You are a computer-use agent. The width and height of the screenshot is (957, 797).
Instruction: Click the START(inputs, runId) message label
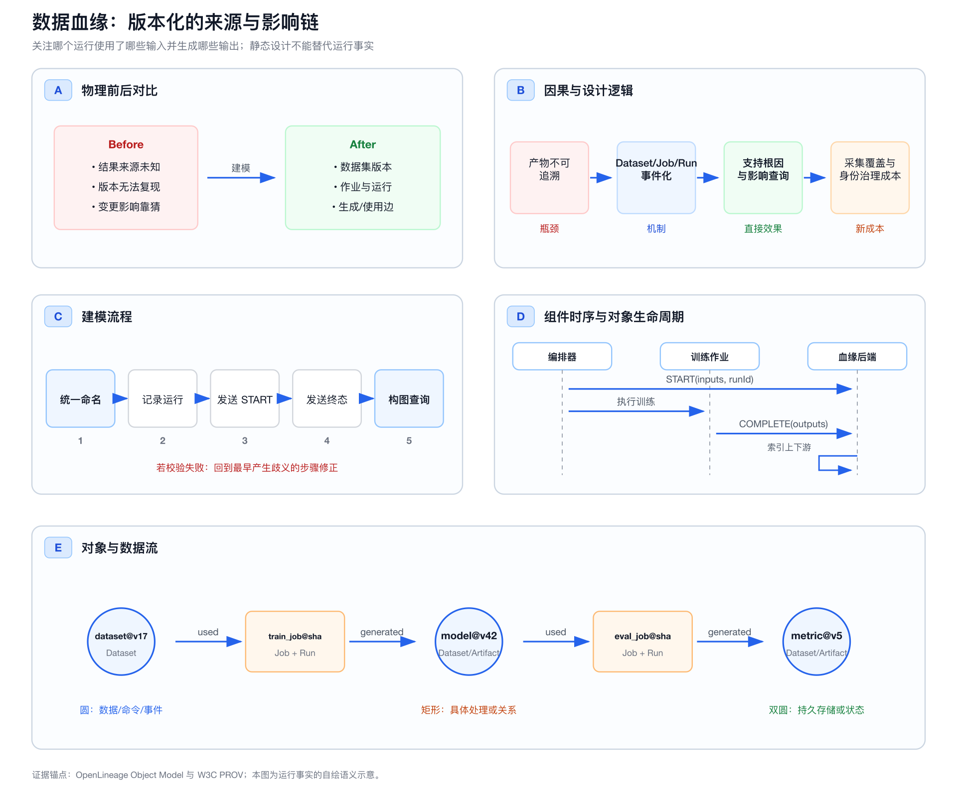pos(710,380)
